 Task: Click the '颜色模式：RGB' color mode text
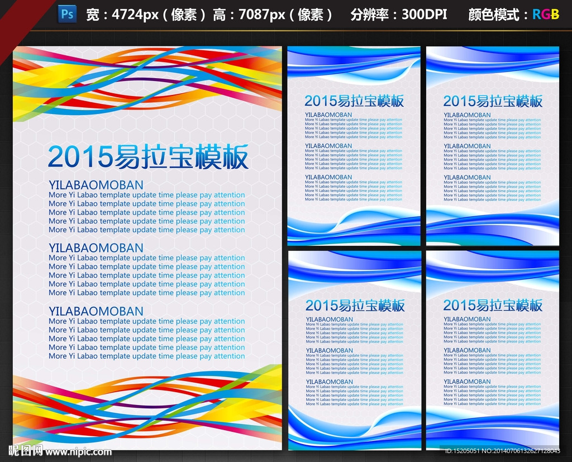click(x=514, y=15)
